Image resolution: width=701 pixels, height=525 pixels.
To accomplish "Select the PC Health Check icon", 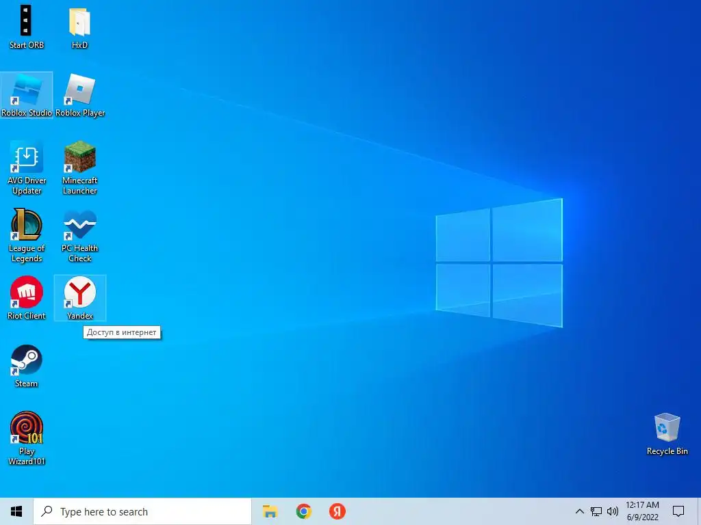I will tap(80, 236).
